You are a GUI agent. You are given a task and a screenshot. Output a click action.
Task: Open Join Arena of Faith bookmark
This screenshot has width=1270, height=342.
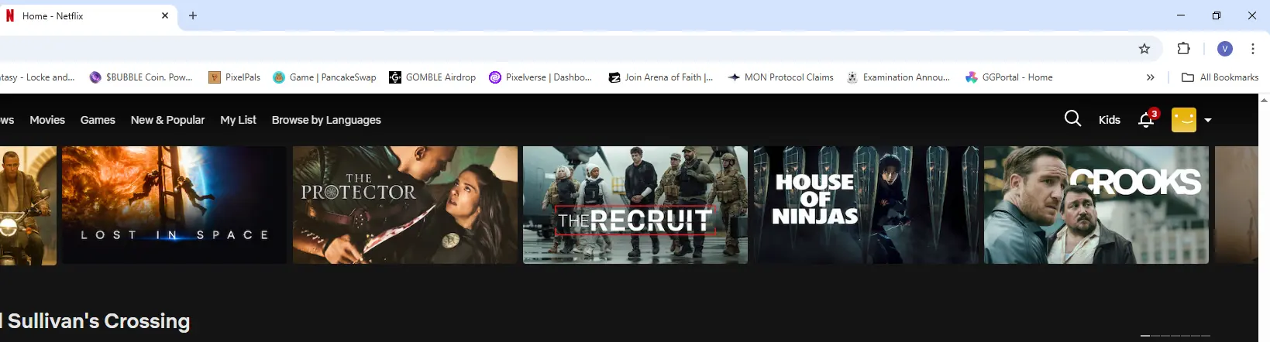(x=661, y=77)
